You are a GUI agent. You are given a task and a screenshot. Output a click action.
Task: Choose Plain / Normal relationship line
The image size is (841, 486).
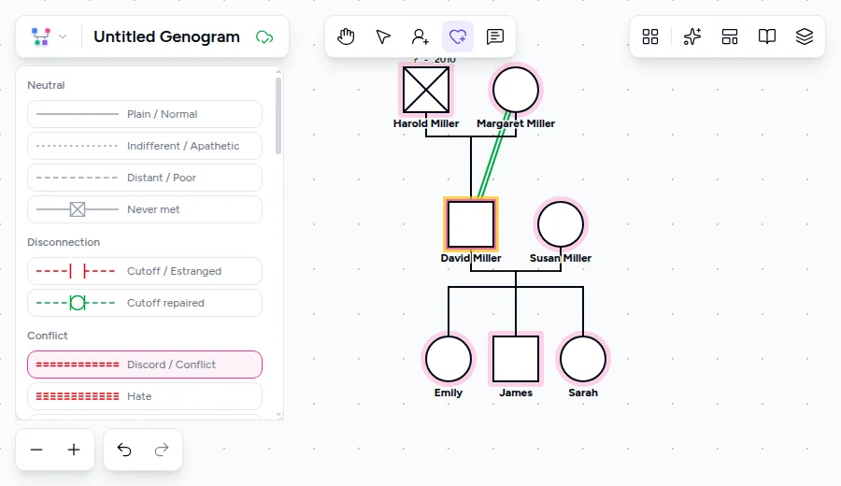pos(145,114)
